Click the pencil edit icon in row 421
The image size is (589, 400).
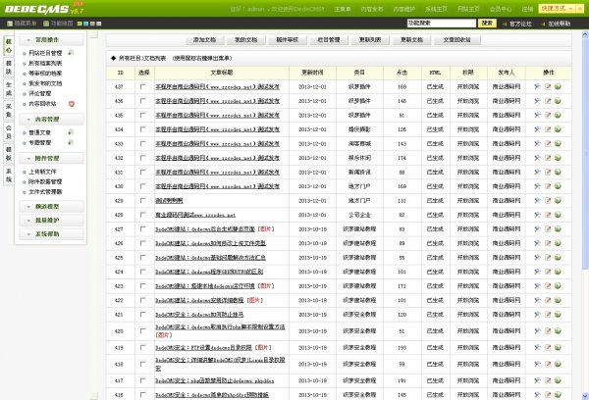(x=548, y=315)
